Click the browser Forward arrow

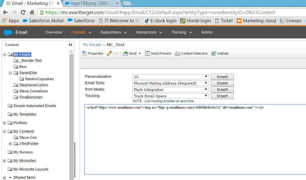14,13
